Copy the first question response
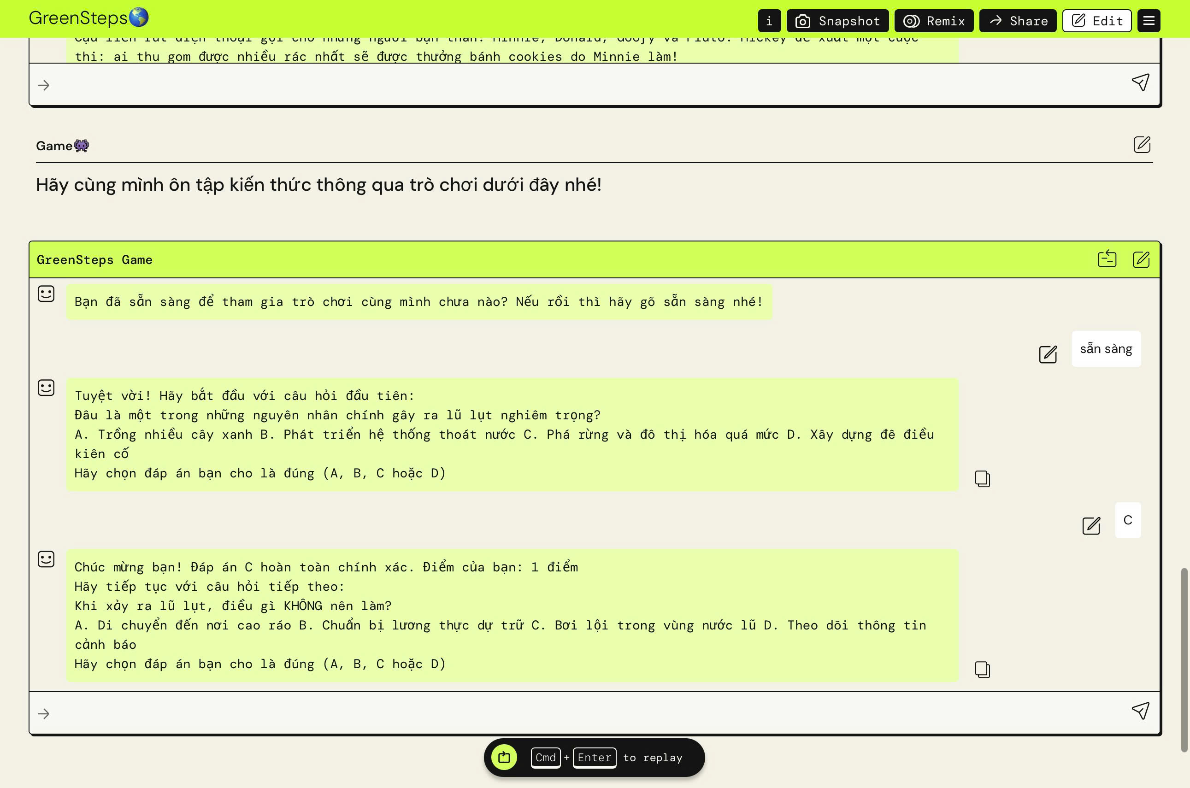This screenshot has height=788, width=1190. click(x=982, y=478)
